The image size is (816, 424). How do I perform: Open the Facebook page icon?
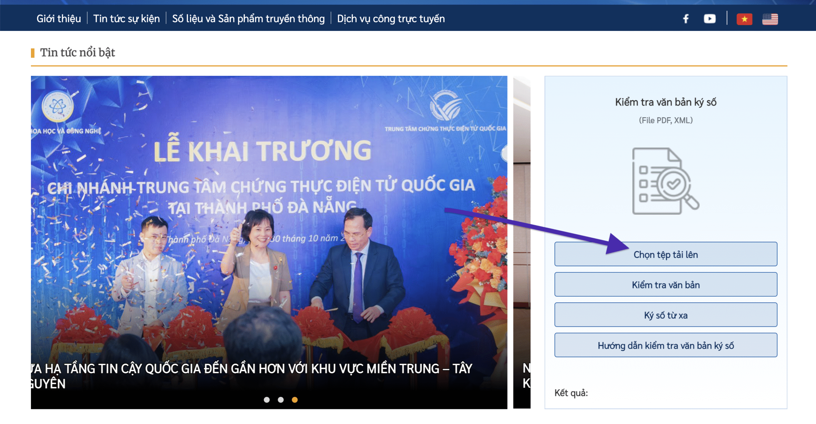click(686, 19)
